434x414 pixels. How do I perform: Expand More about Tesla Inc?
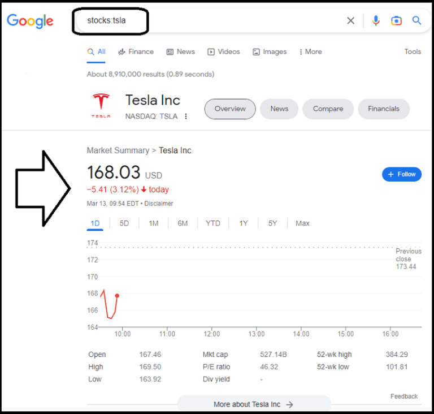(x=254, y=404)
